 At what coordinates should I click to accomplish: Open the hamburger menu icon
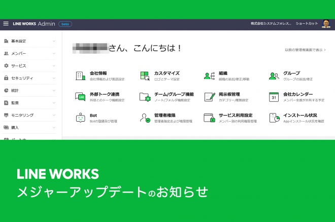[x=6, y=24]
